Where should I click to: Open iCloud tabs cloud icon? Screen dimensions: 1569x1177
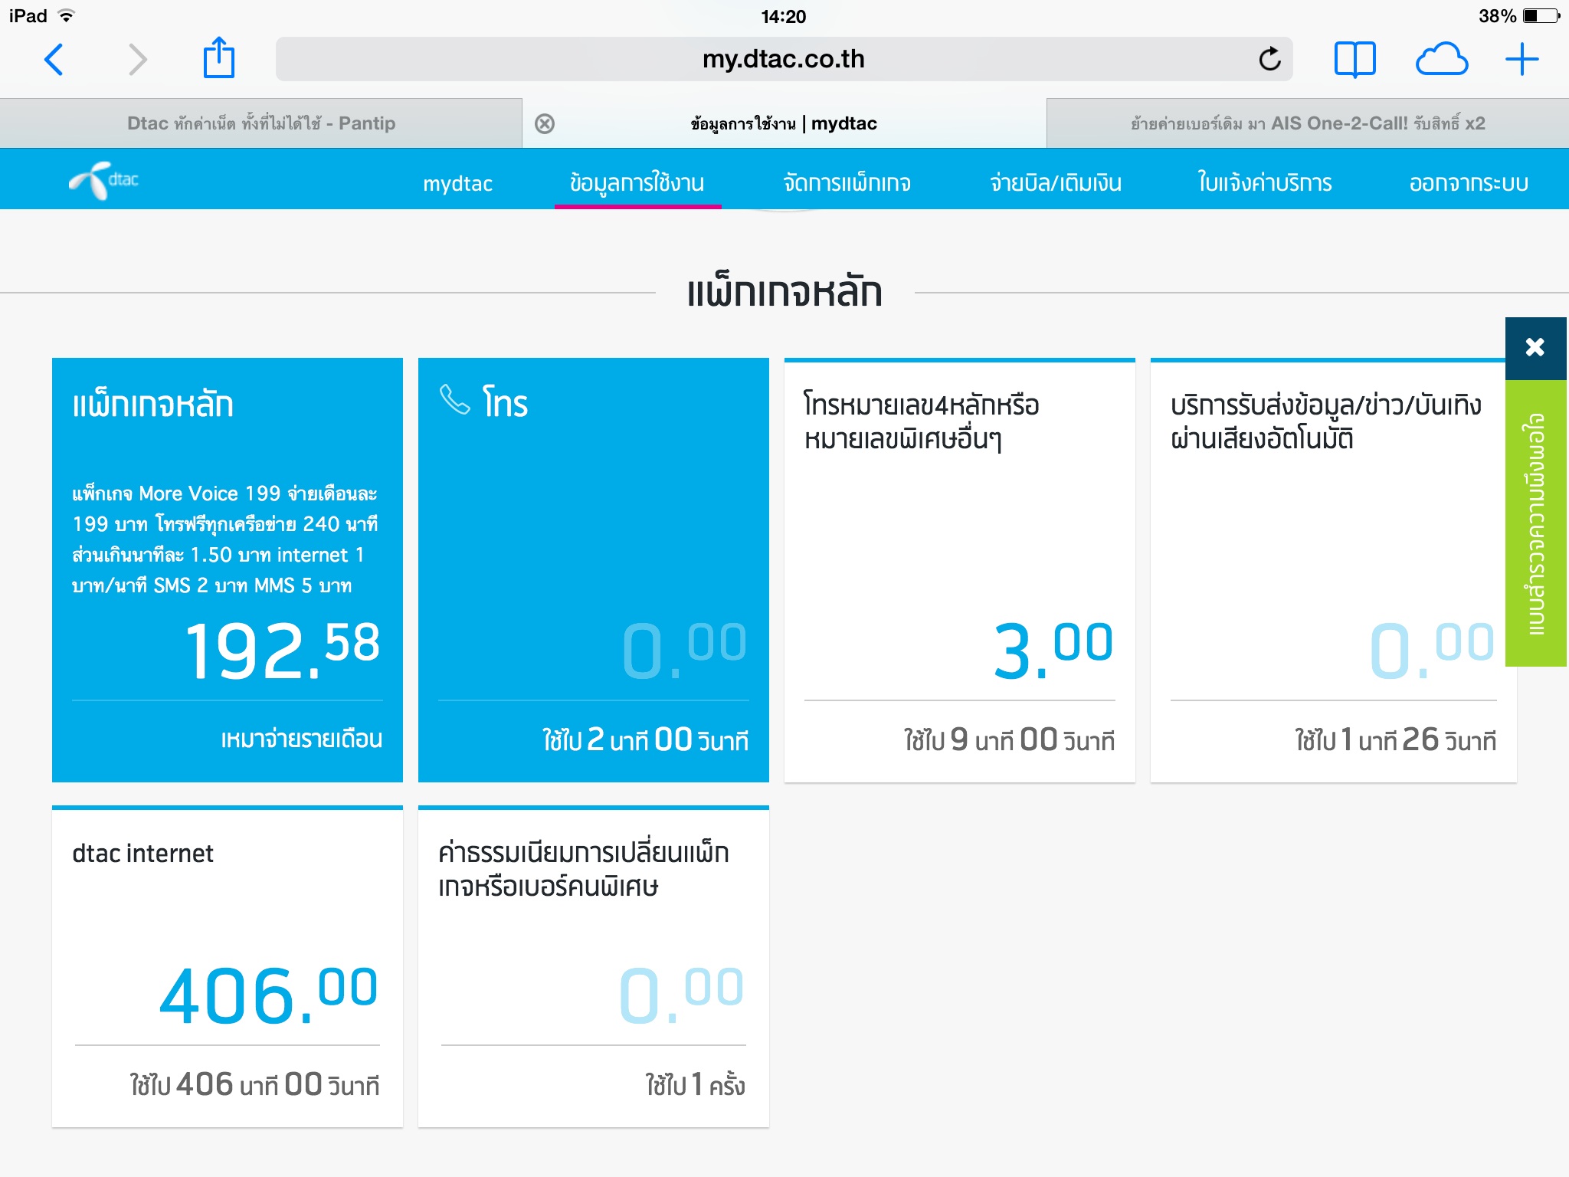pos(1441,59)
